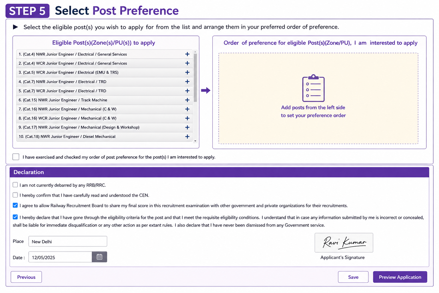
Task: Check the post preference exercised checkbox
Action: point(16,157)
